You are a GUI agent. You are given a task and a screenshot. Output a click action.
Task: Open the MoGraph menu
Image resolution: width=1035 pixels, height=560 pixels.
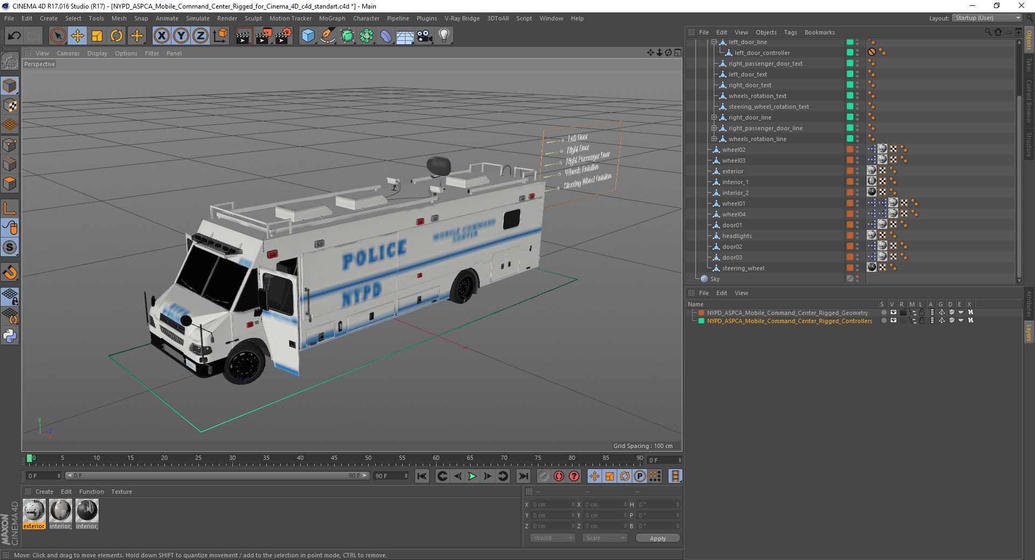[332, 18]
